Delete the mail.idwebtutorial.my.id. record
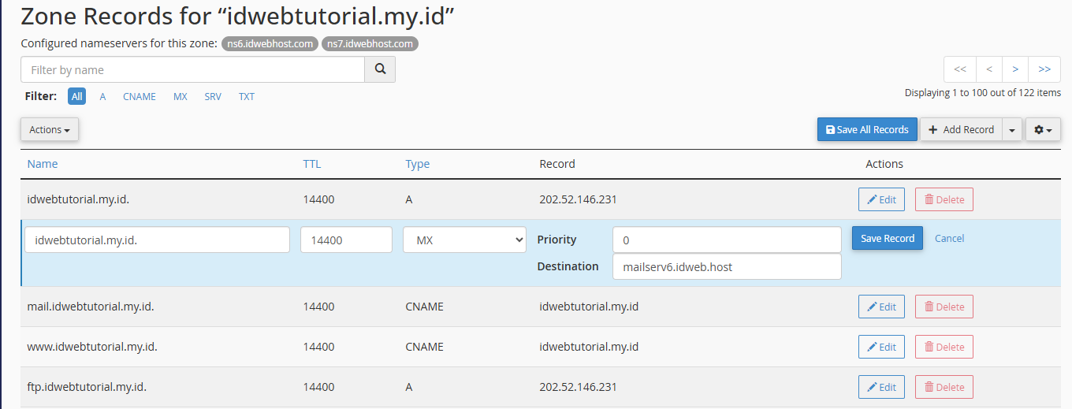The width and height of the screenshot is (1072, 409). tap(944, 307)
